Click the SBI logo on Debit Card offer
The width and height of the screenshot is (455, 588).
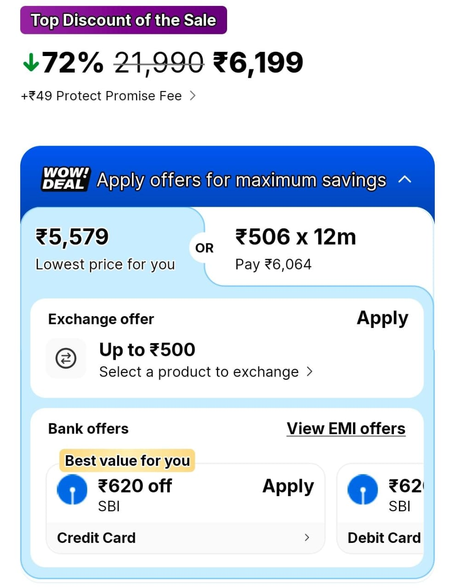363,490
